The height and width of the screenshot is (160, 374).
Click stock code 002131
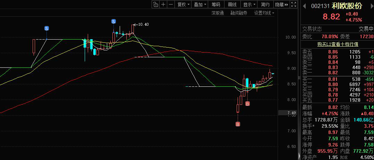point(321,6)
